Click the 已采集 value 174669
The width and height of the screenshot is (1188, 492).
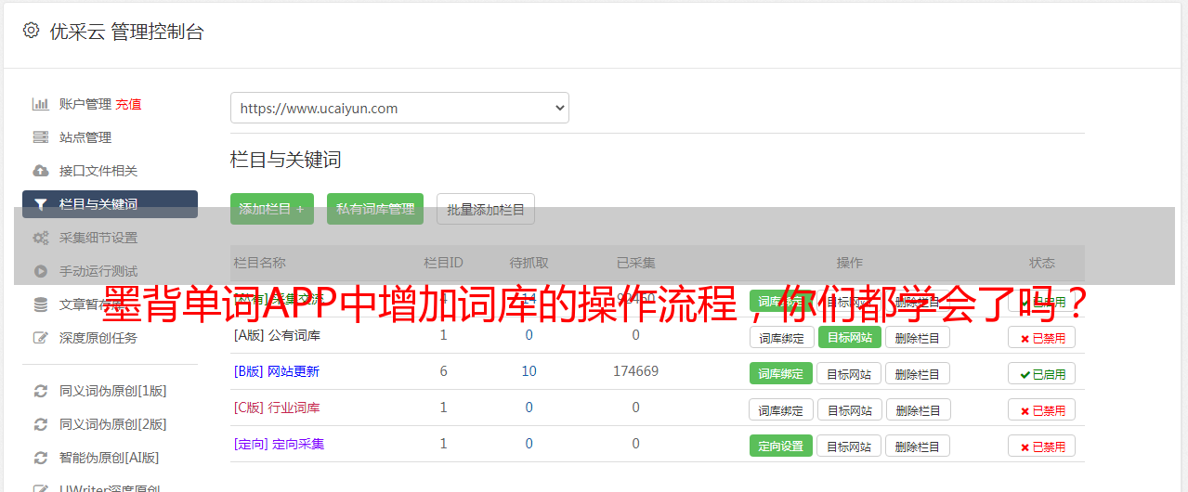(x=635, y=371)
